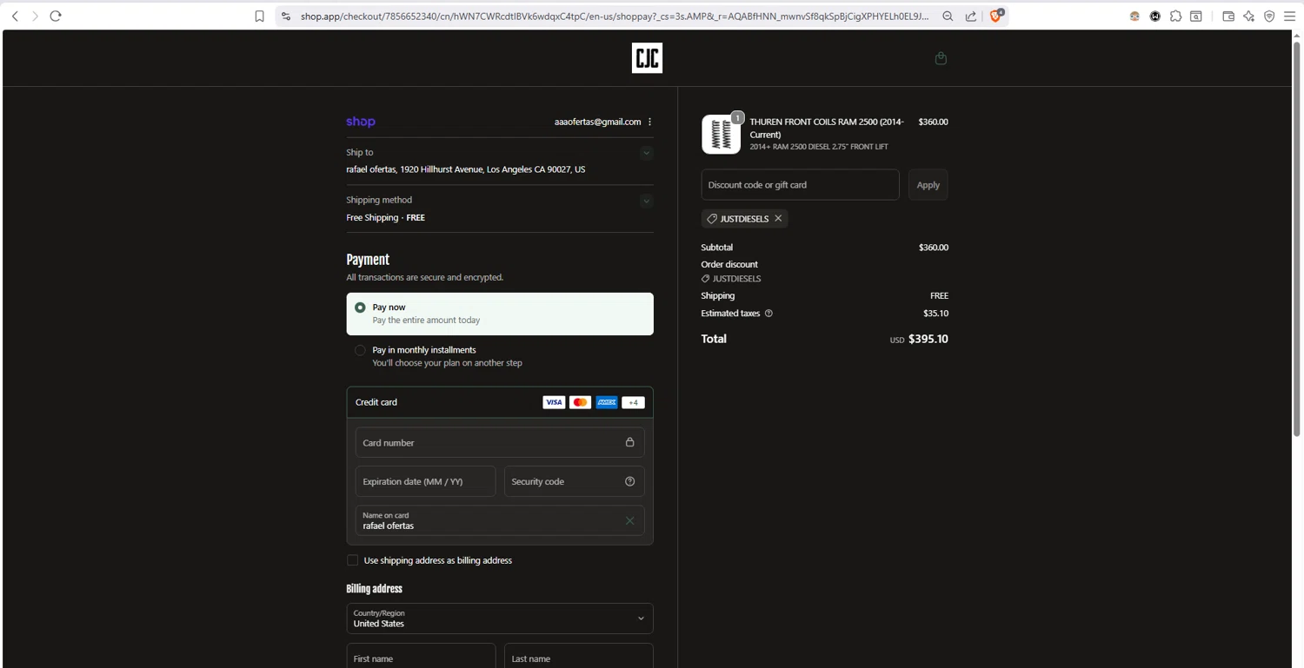Image resolution: width=1304 pixels, height=668 pixels.
Task: Open Leo AI sparkle icon
Action: click(1249, 16)
